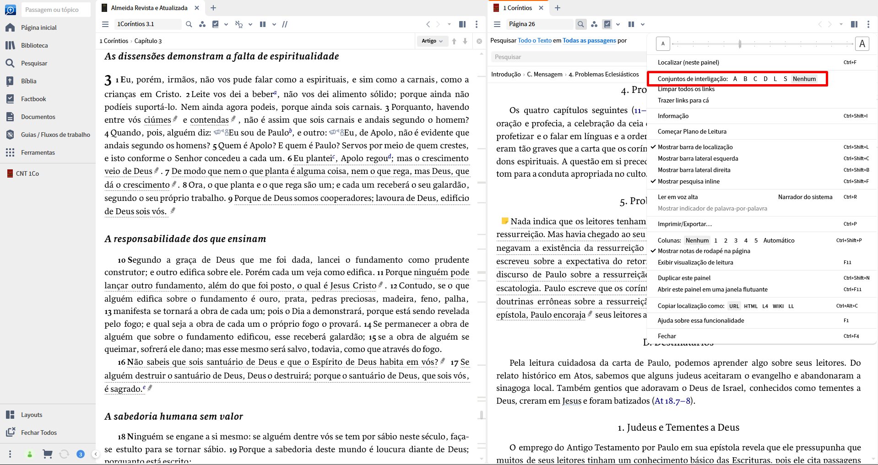
Task: Click the text size slider handle
Action: 740,44
